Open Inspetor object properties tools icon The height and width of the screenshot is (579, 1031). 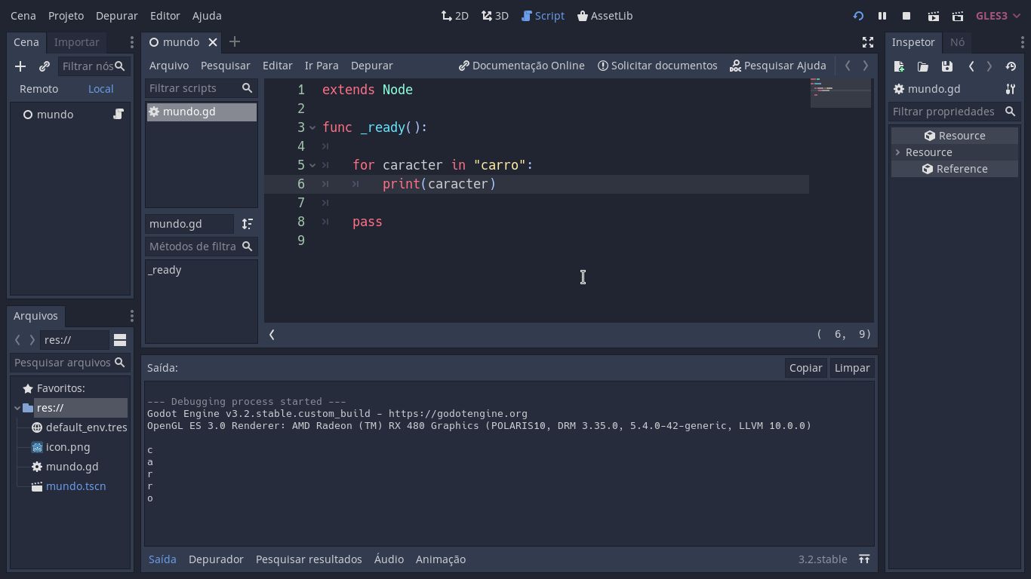pyautogui.click(x=1011, y=89)
